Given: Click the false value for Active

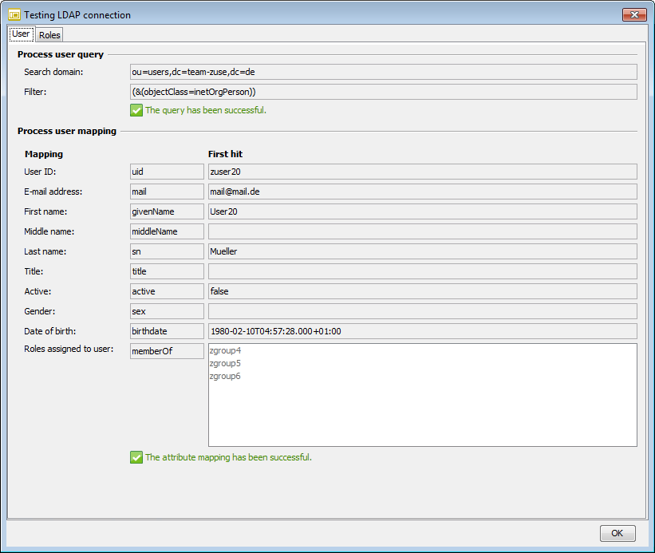Looking at the screenshot, I should point(423,290).
